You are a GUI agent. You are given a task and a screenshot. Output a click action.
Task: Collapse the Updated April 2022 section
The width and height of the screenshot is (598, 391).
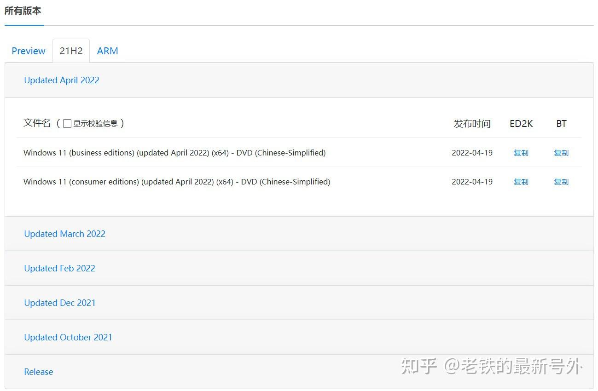coord(62,80)
